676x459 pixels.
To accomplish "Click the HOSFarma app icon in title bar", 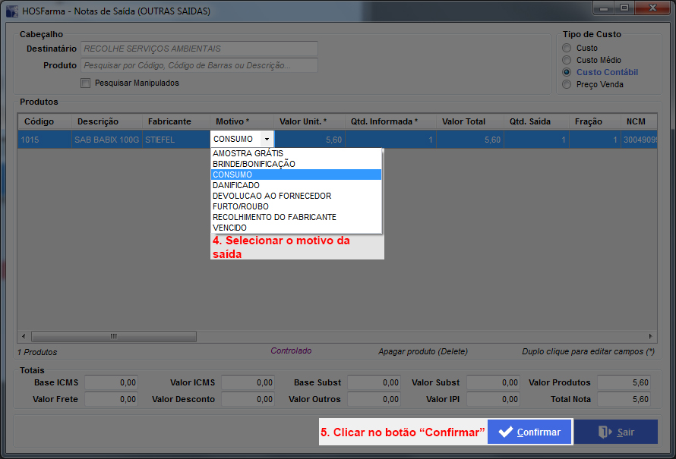I will (x=11, y=11).
